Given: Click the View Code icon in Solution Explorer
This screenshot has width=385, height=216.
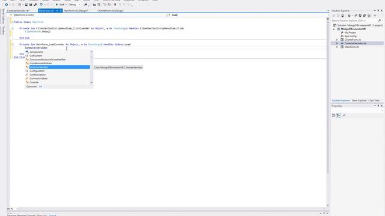Looking at the screenshot, I should pyautogui.click(x=375, y=16).
